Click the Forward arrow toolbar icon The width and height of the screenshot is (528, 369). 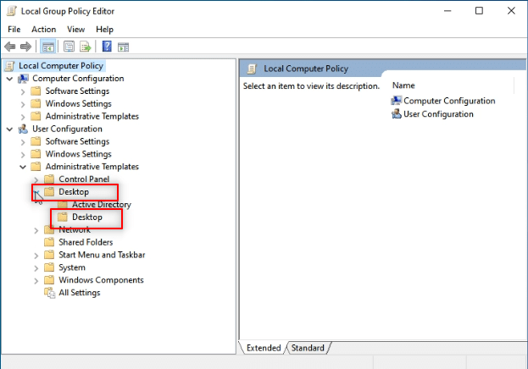pos(26,47)
